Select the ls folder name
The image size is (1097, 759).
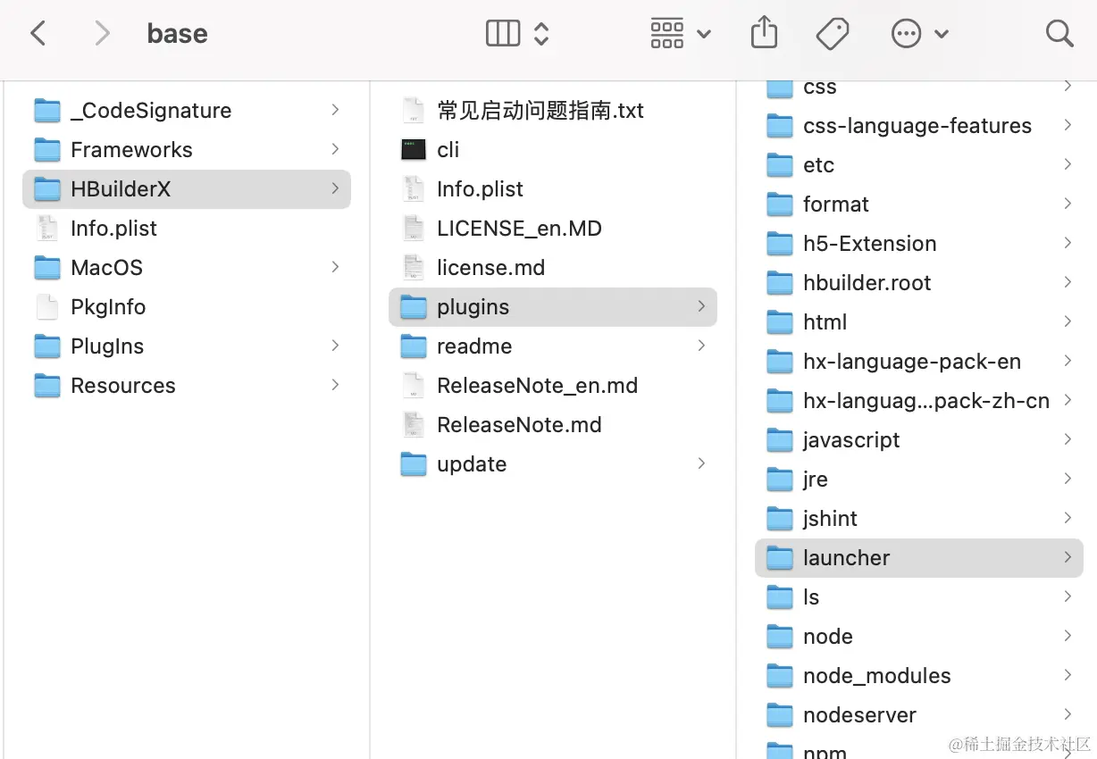coord(811,597)
